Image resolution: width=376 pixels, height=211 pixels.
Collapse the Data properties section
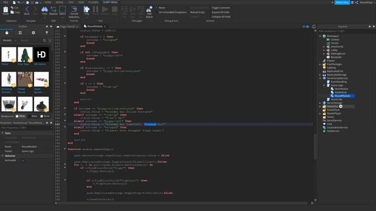click(x=2, y=133)
